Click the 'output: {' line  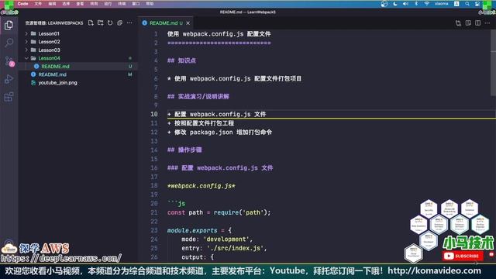point(198,257)
